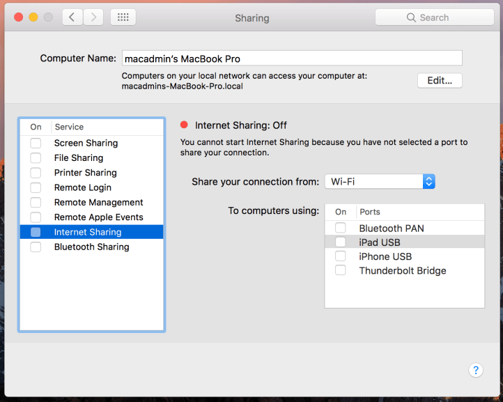Click the forward navigation arrow
The width and height of the screenshot is (503, 402).
(94, 17)
